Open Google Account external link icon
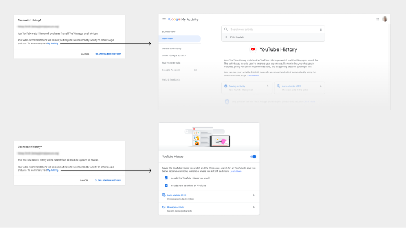The width and height of the screenshot is (406, 228). pos(195,70)
